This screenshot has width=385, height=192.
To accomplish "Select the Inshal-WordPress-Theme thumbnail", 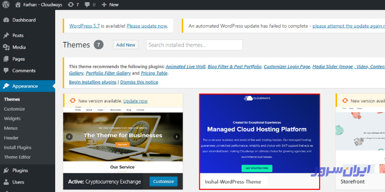I will pos(259,134).
